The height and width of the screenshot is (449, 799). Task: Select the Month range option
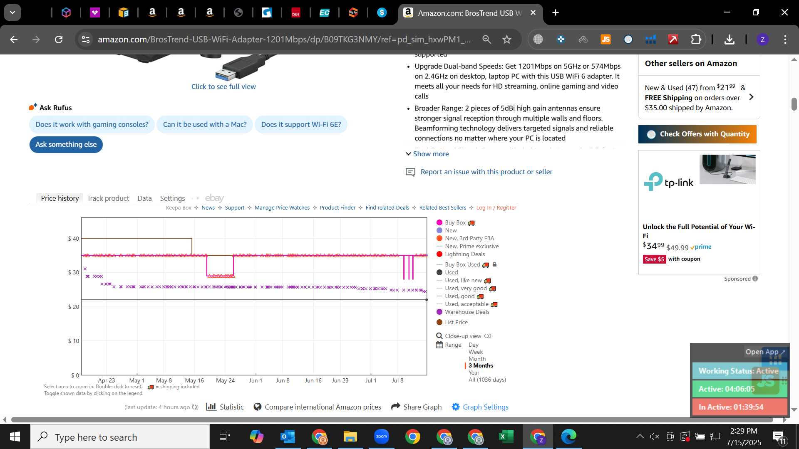(x=477, y=359)
